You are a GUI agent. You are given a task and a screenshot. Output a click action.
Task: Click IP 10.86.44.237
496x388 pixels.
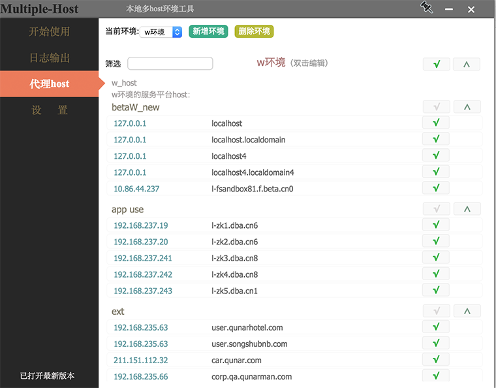(x=136, y=189)
